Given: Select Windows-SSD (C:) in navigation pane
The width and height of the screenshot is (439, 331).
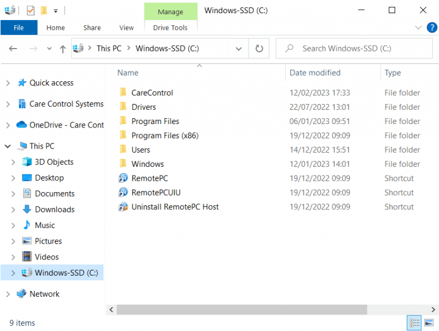Looking at the screenshot, I should [x=66, y=273].
